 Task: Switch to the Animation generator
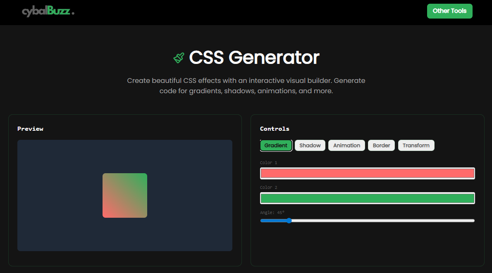346,145
